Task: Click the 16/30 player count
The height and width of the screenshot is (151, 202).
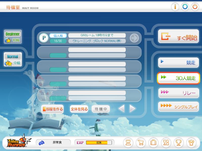Action: pos(58,41)
